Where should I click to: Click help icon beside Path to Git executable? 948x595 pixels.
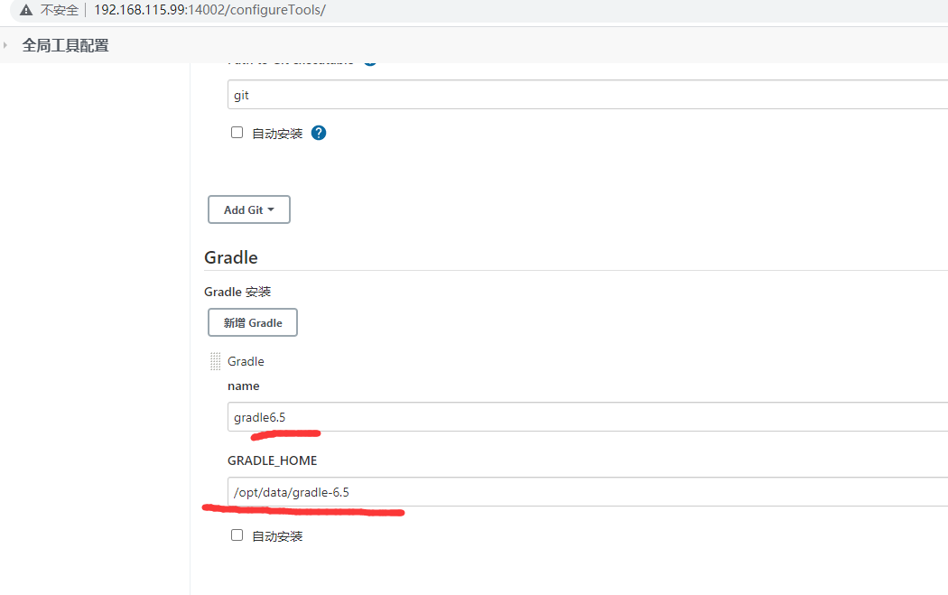pyautogui.click(x=369, y=60)
